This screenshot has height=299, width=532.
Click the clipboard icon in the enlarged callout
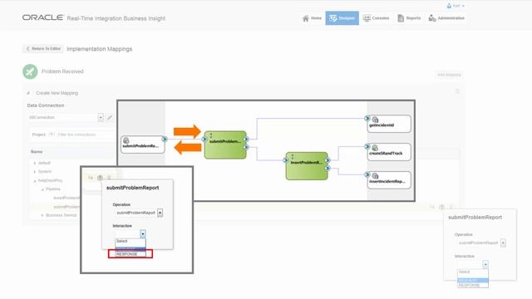tap(100, 177)
